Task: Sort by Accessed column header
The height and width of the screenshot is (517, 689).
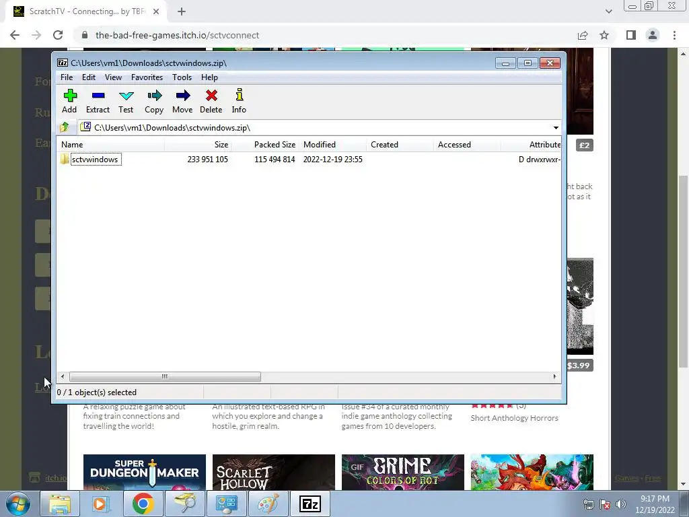Action: [467, 145]
